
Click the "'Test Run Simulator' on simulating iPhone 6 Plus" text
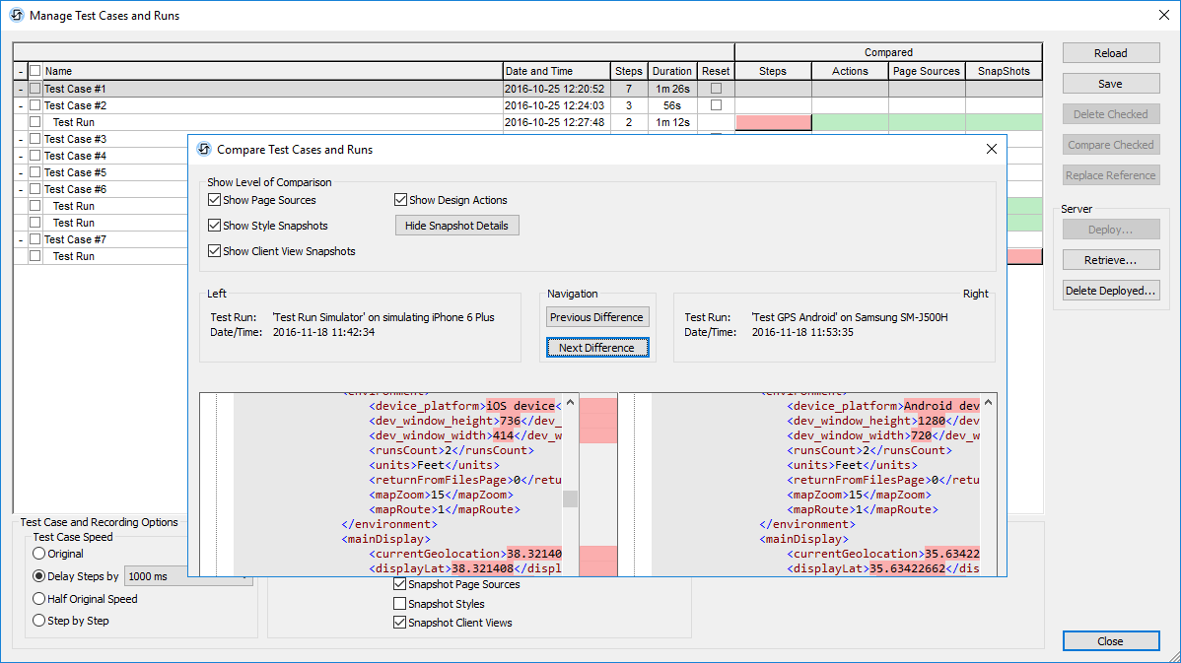pyautogui.click(x=383, y=317)
